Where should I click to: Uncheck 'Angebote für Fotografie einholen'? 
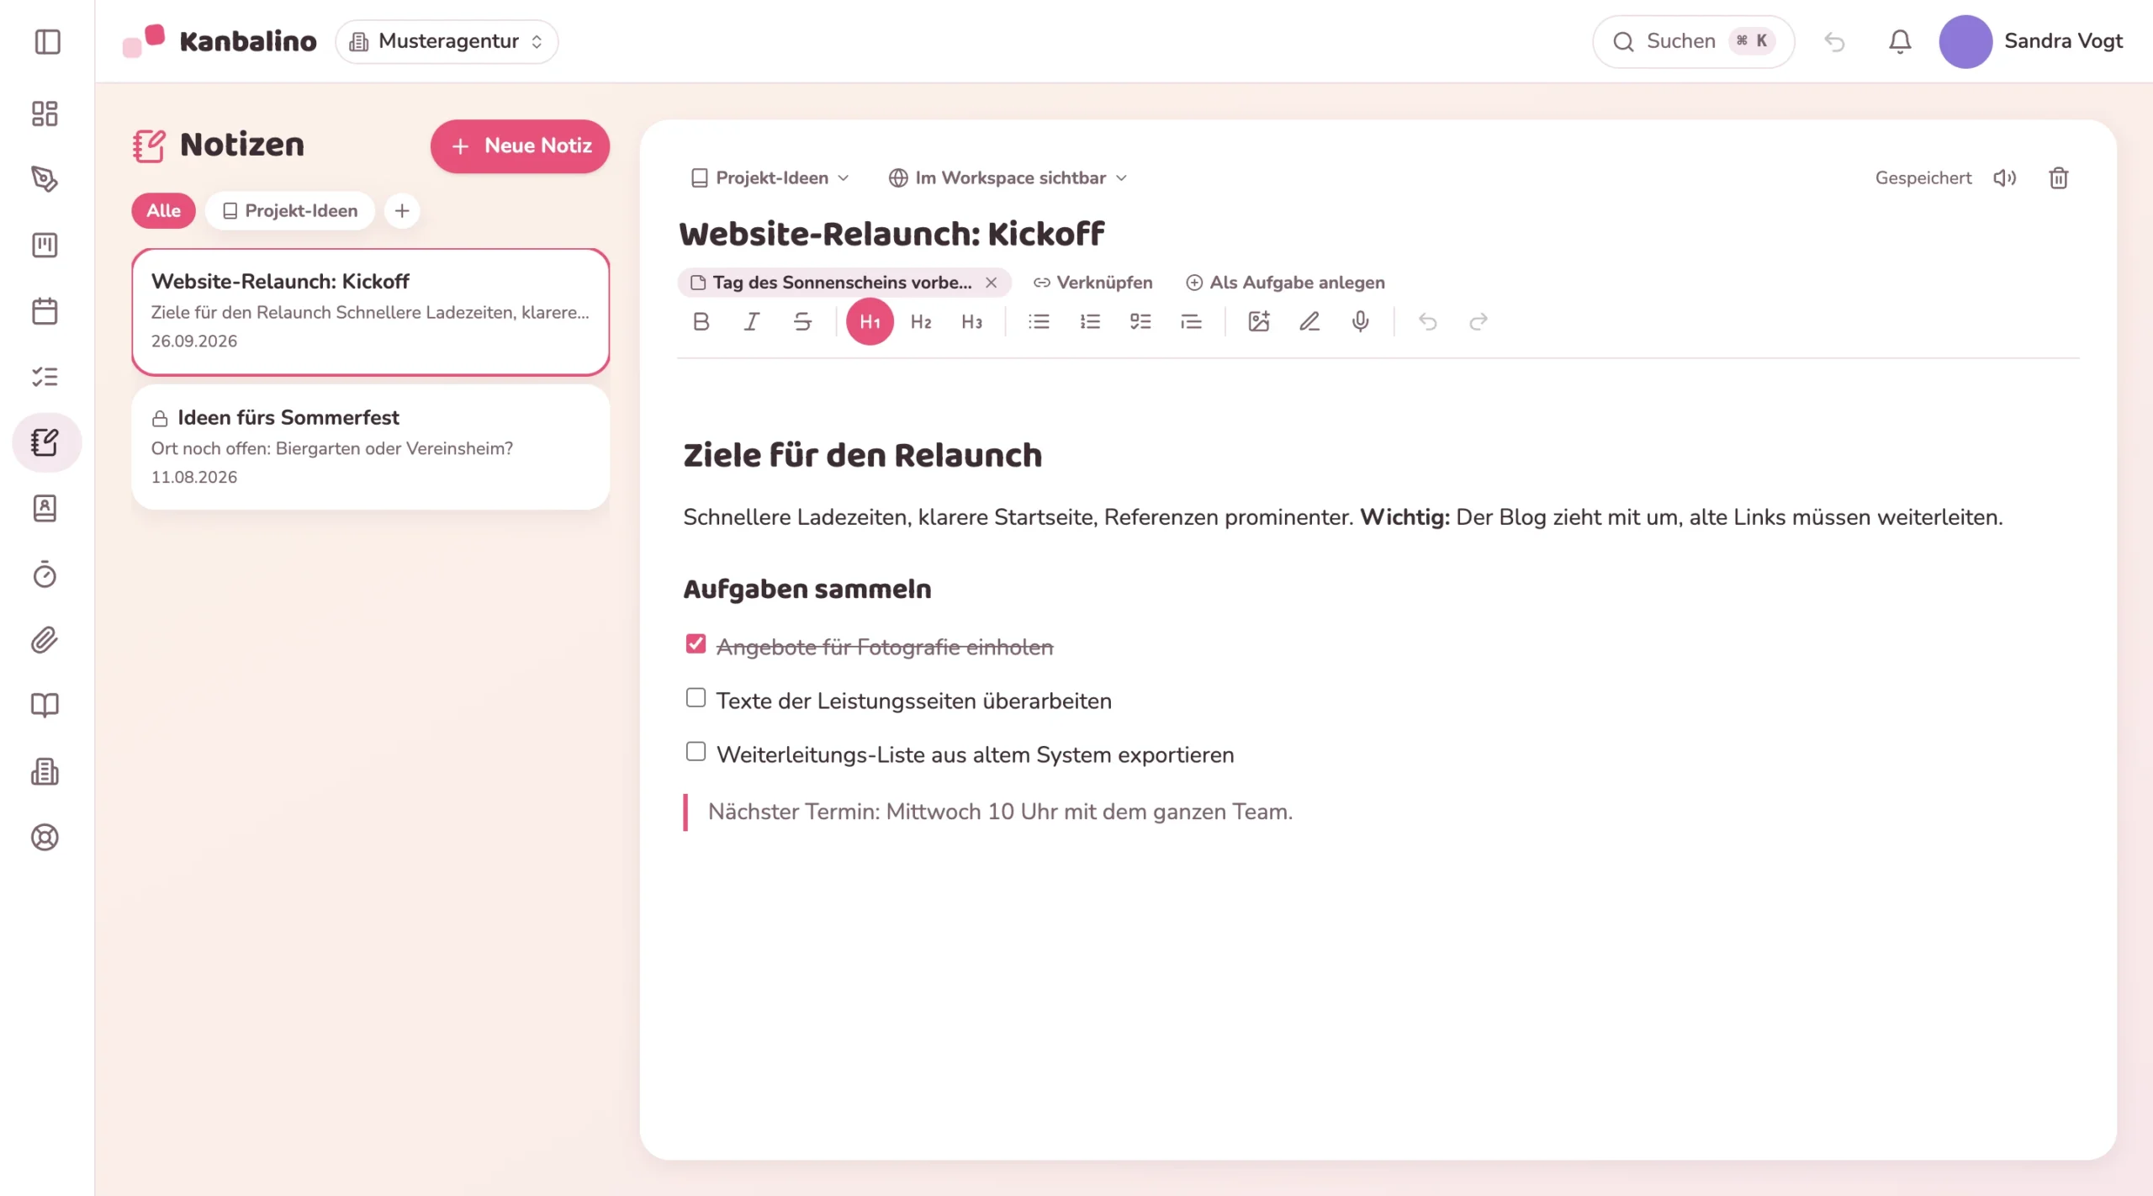coord(696,643)
